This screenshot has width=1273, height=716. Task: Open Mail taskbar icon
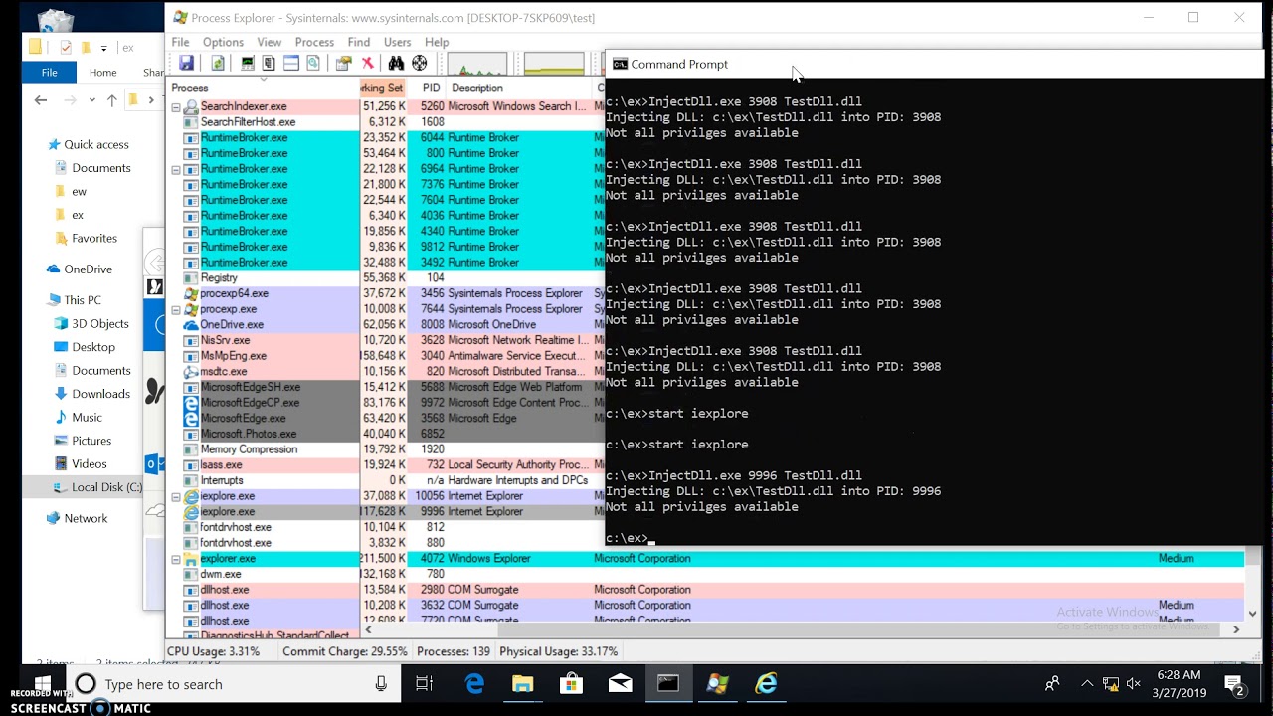pos(620,684)
